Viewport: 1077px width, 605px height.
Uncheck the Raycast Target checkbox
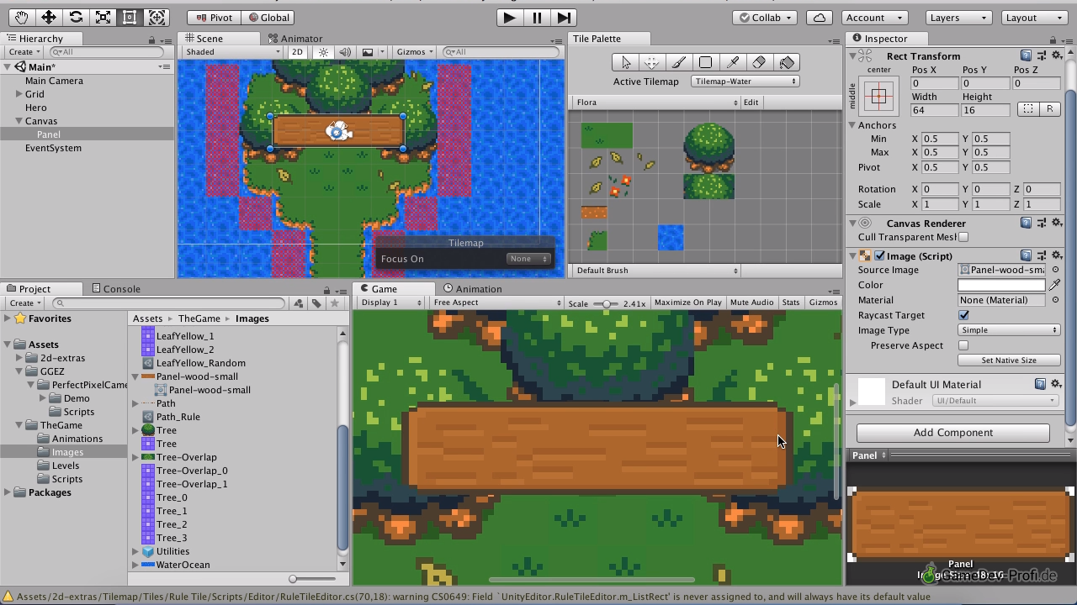[963, 315]
